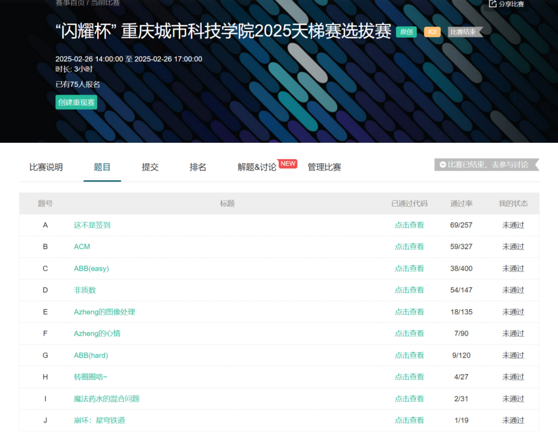Click the 比赛已结束，去参与讨论 banner
The image size is (558, 444).
coord(486,164)
